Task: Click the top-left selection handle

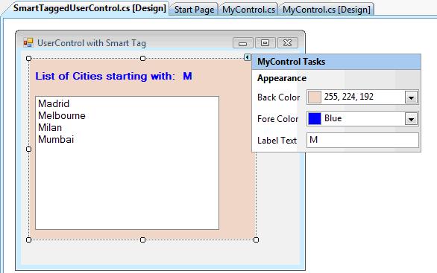Action: coord(28,58)
